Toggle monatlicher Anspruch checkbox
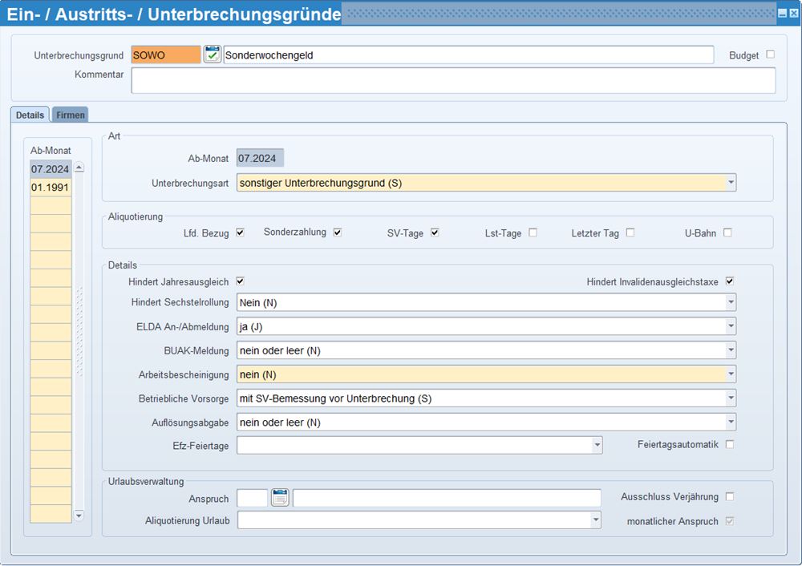The height and width of the screenshot is (566, 802). point(730,520)
